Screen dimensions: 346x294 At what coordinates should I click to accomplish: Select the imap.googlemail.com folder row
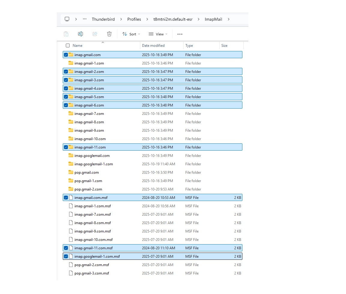click(92, 156)
